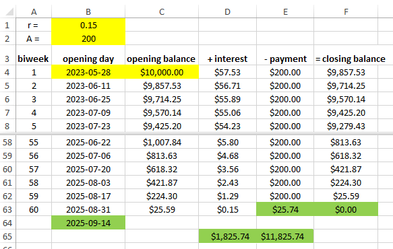Screen dimensions: 393x249
Task: Select green date cell 2025-09-14
Action: coord(88,223)
